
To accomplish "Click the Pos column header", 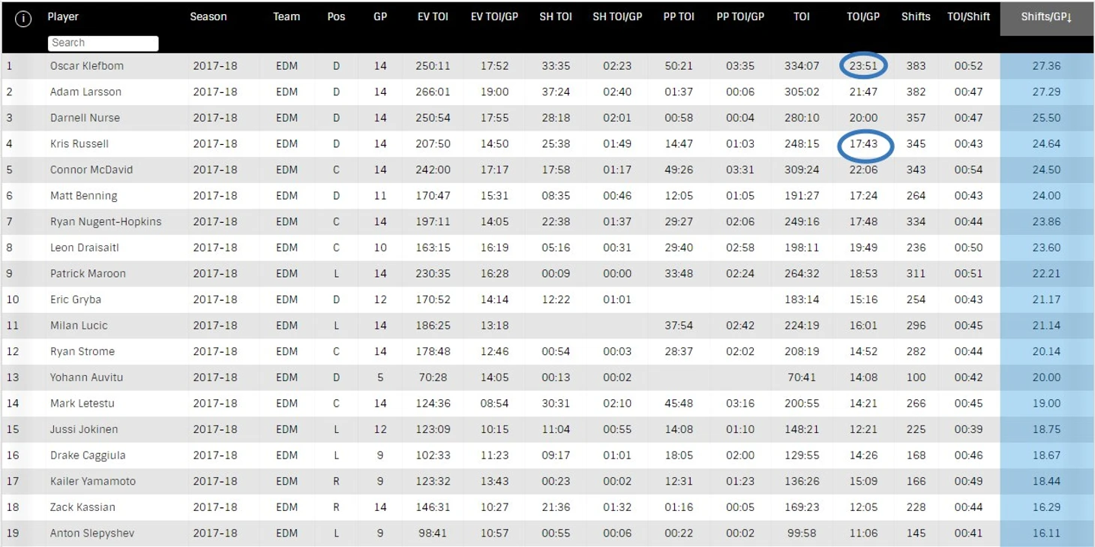I will click(336, 17).
